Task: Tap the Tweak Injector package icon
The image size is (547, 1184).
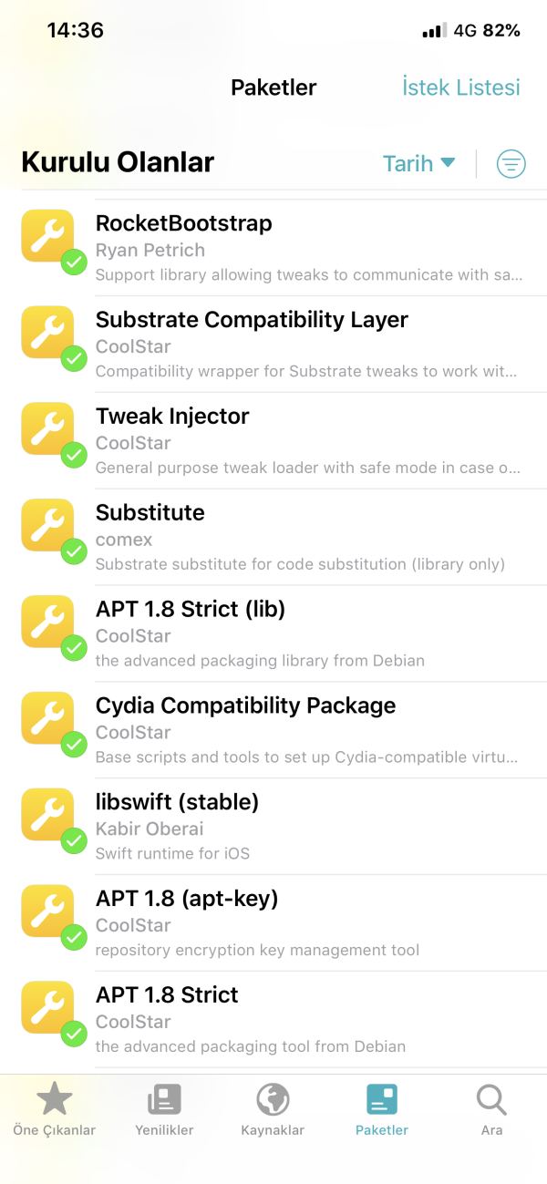Action: [x=47, y=429]
